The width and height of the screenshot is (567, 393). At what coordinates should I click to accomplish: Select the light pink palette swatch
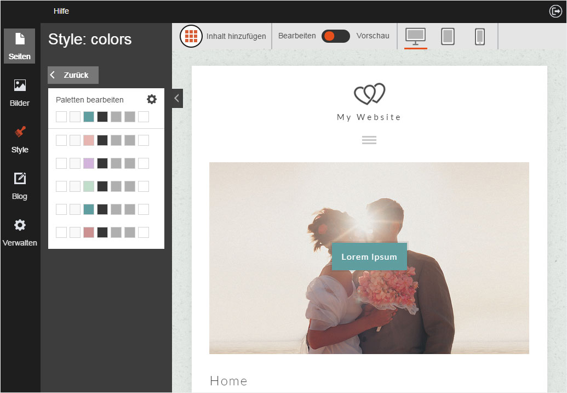pos(89,140)
